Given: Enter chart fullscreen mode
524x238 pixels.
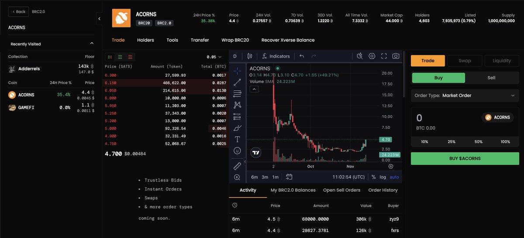Looking at the screenshot, I should 384,56.
